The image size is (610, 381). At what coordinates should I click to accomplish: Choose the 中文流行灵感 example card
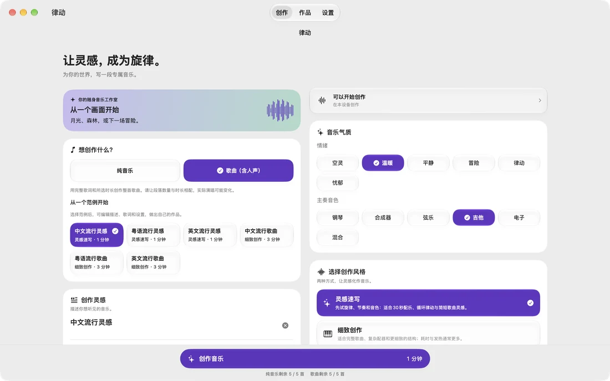(x=96, y=235)
